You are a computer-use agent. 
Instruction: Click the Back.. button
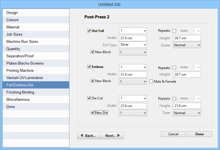[x=89, y=136]
